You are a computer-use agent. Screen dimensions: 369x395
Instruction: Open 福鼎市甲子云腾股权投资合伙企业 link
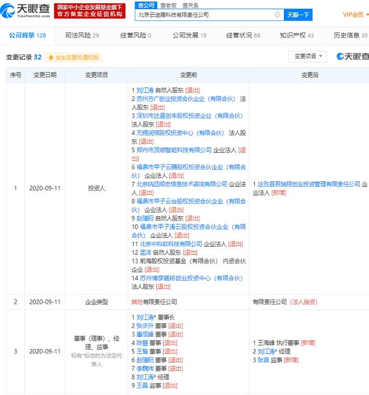(x=189, y=171)
